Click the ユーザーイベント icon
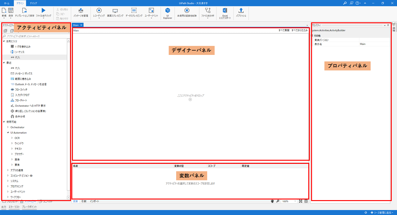 pyautogui.click(x=151, y=11)
